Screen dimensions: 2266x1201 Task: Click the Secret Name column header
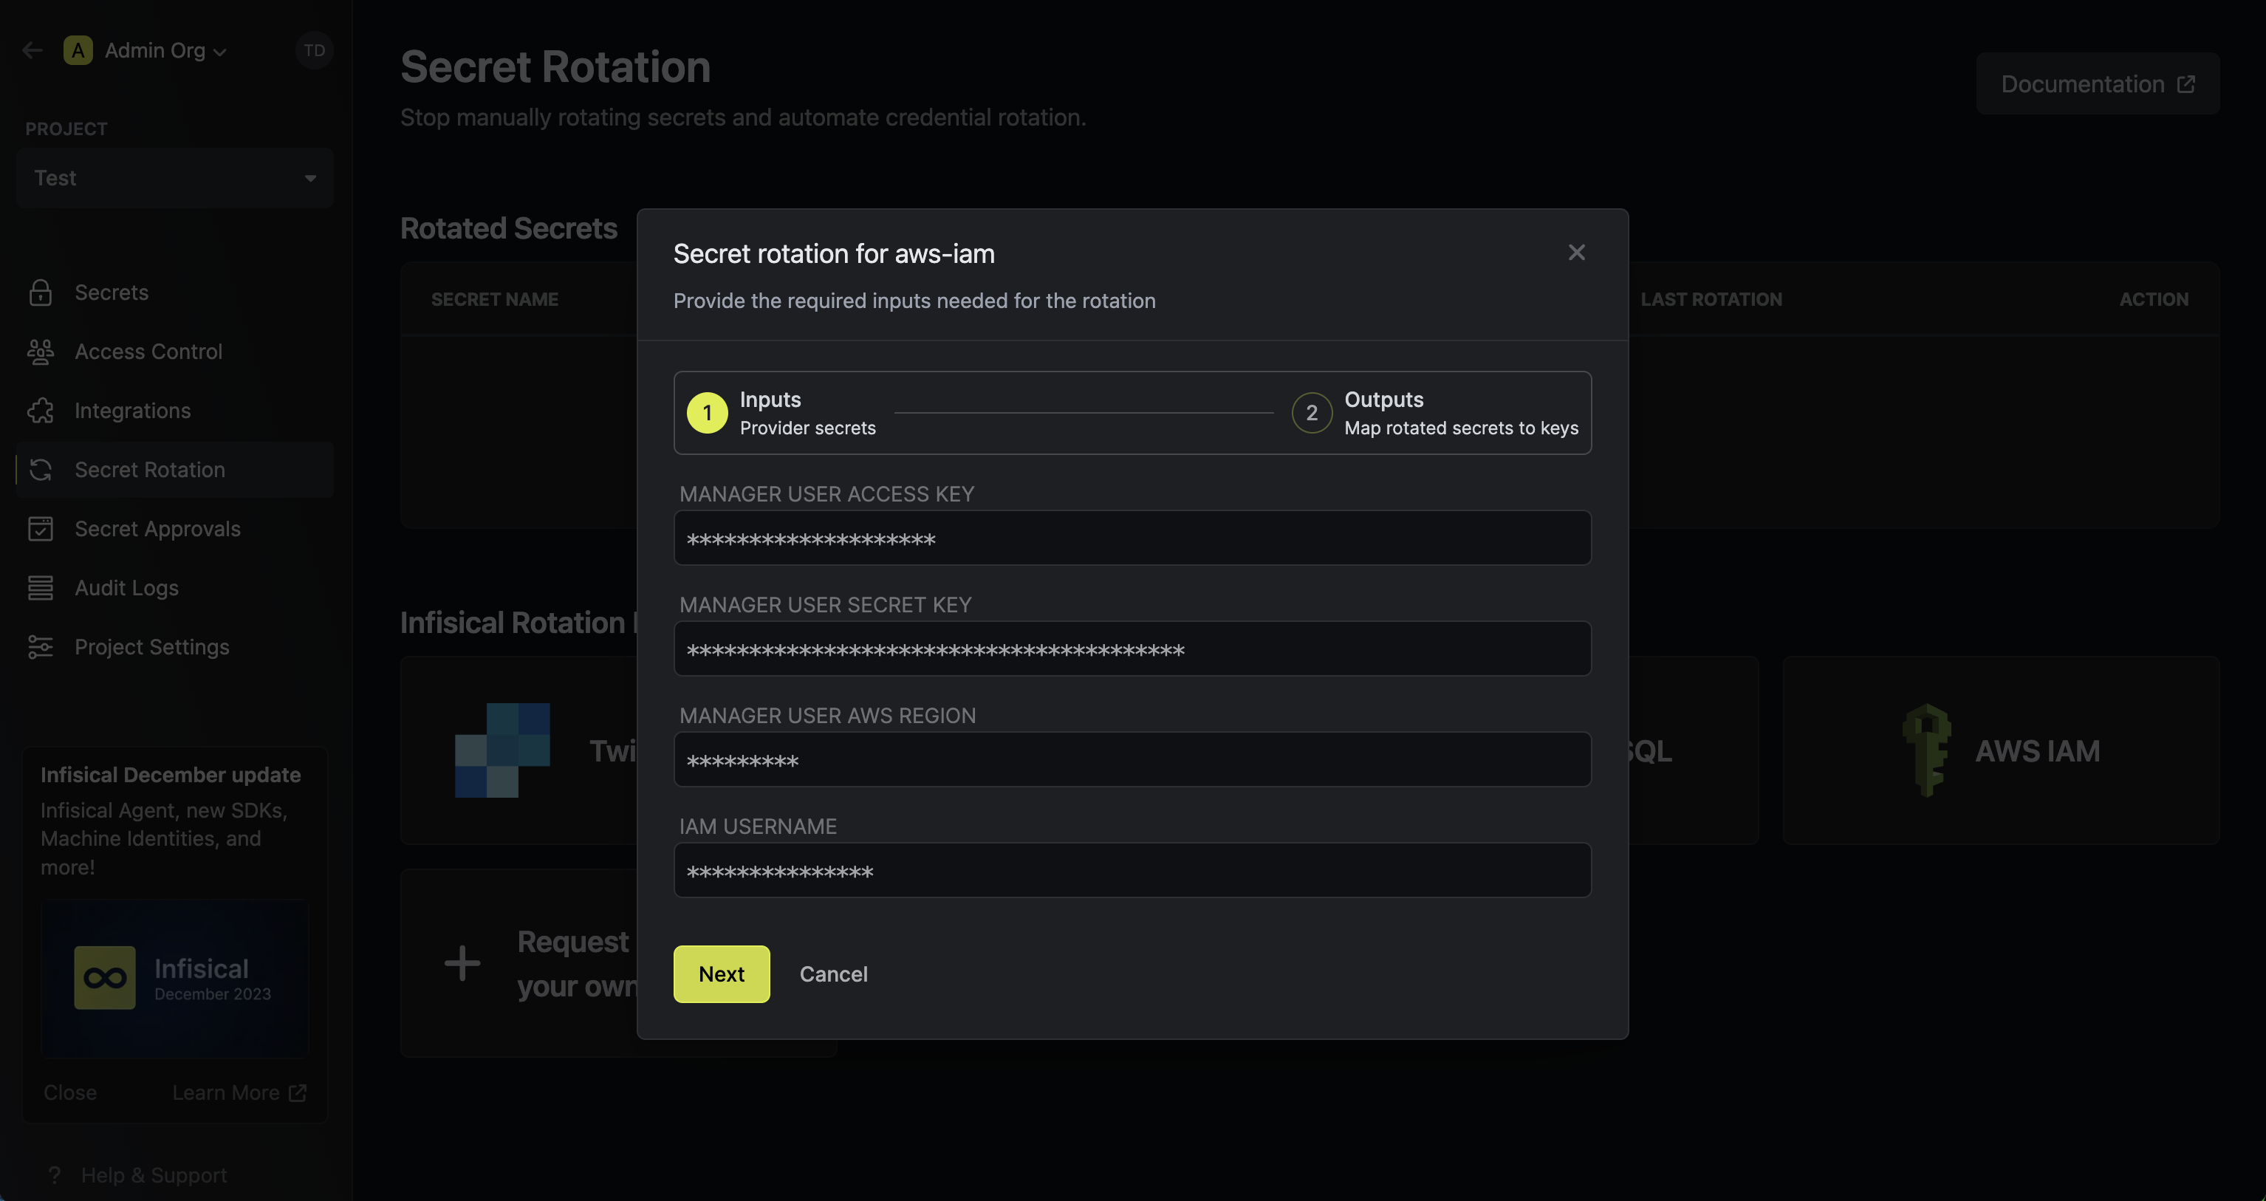[494, 299]
